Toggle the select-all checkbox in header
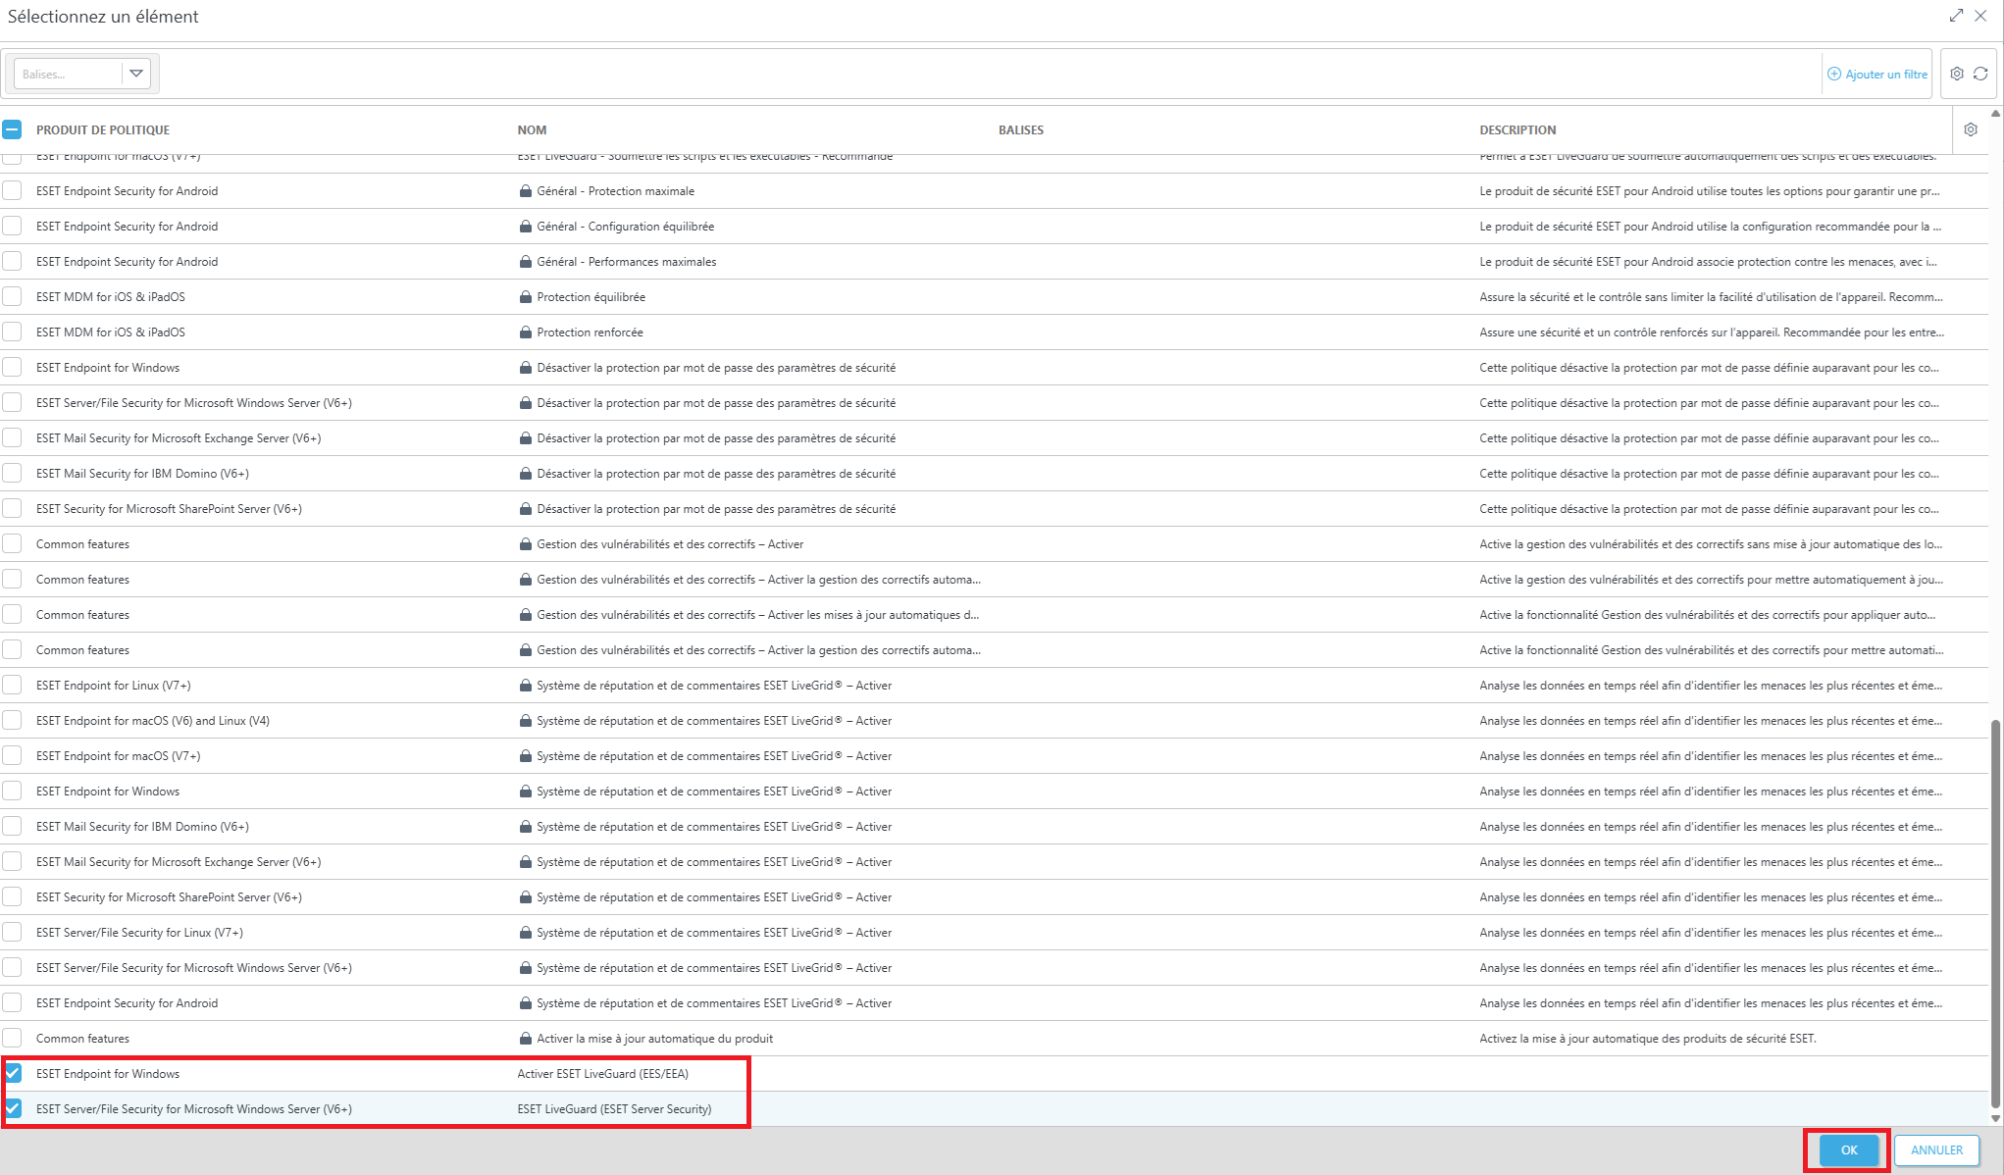 pos(12,129)
